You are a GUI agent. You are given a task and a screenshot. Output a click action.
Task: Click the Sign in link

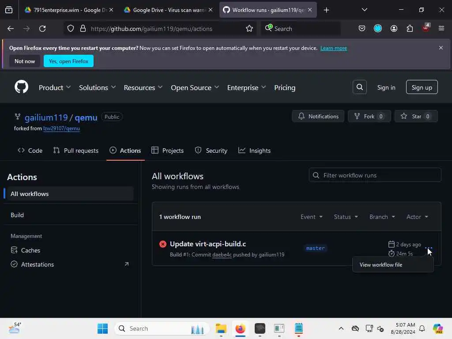386,87
